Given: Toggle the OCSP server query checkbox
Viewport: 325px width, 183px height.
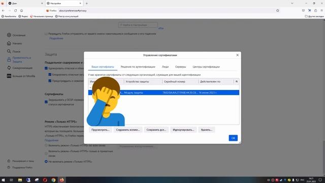Looking at the screenshot, I should point(46,102).
